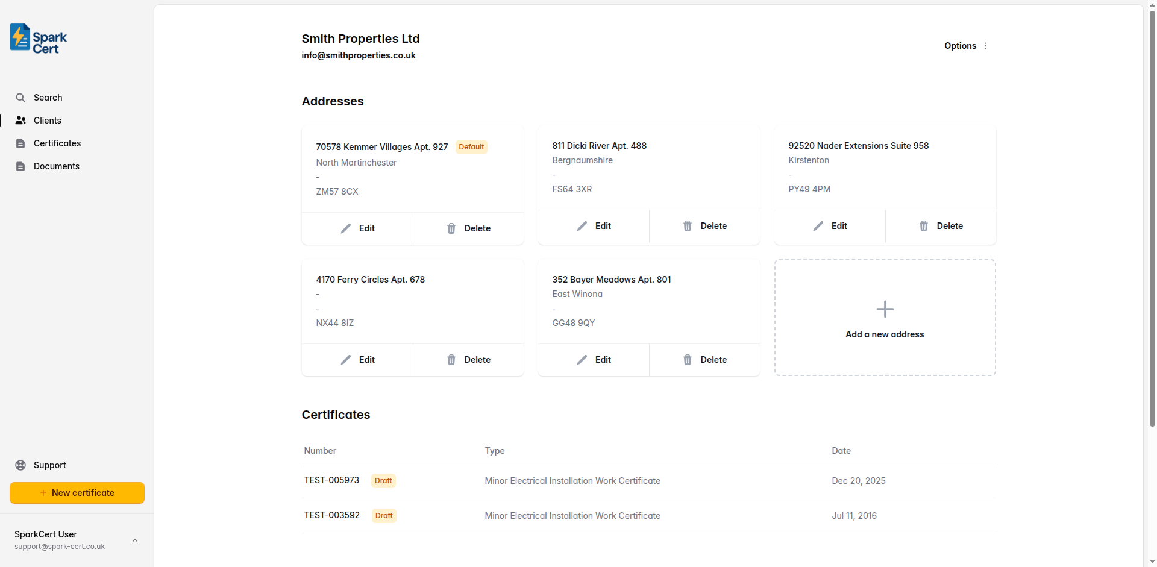1157x567 pixels.
Task: Select the Search icon in the sidebar
Action: pyautogui.click(x=20, y=97)
